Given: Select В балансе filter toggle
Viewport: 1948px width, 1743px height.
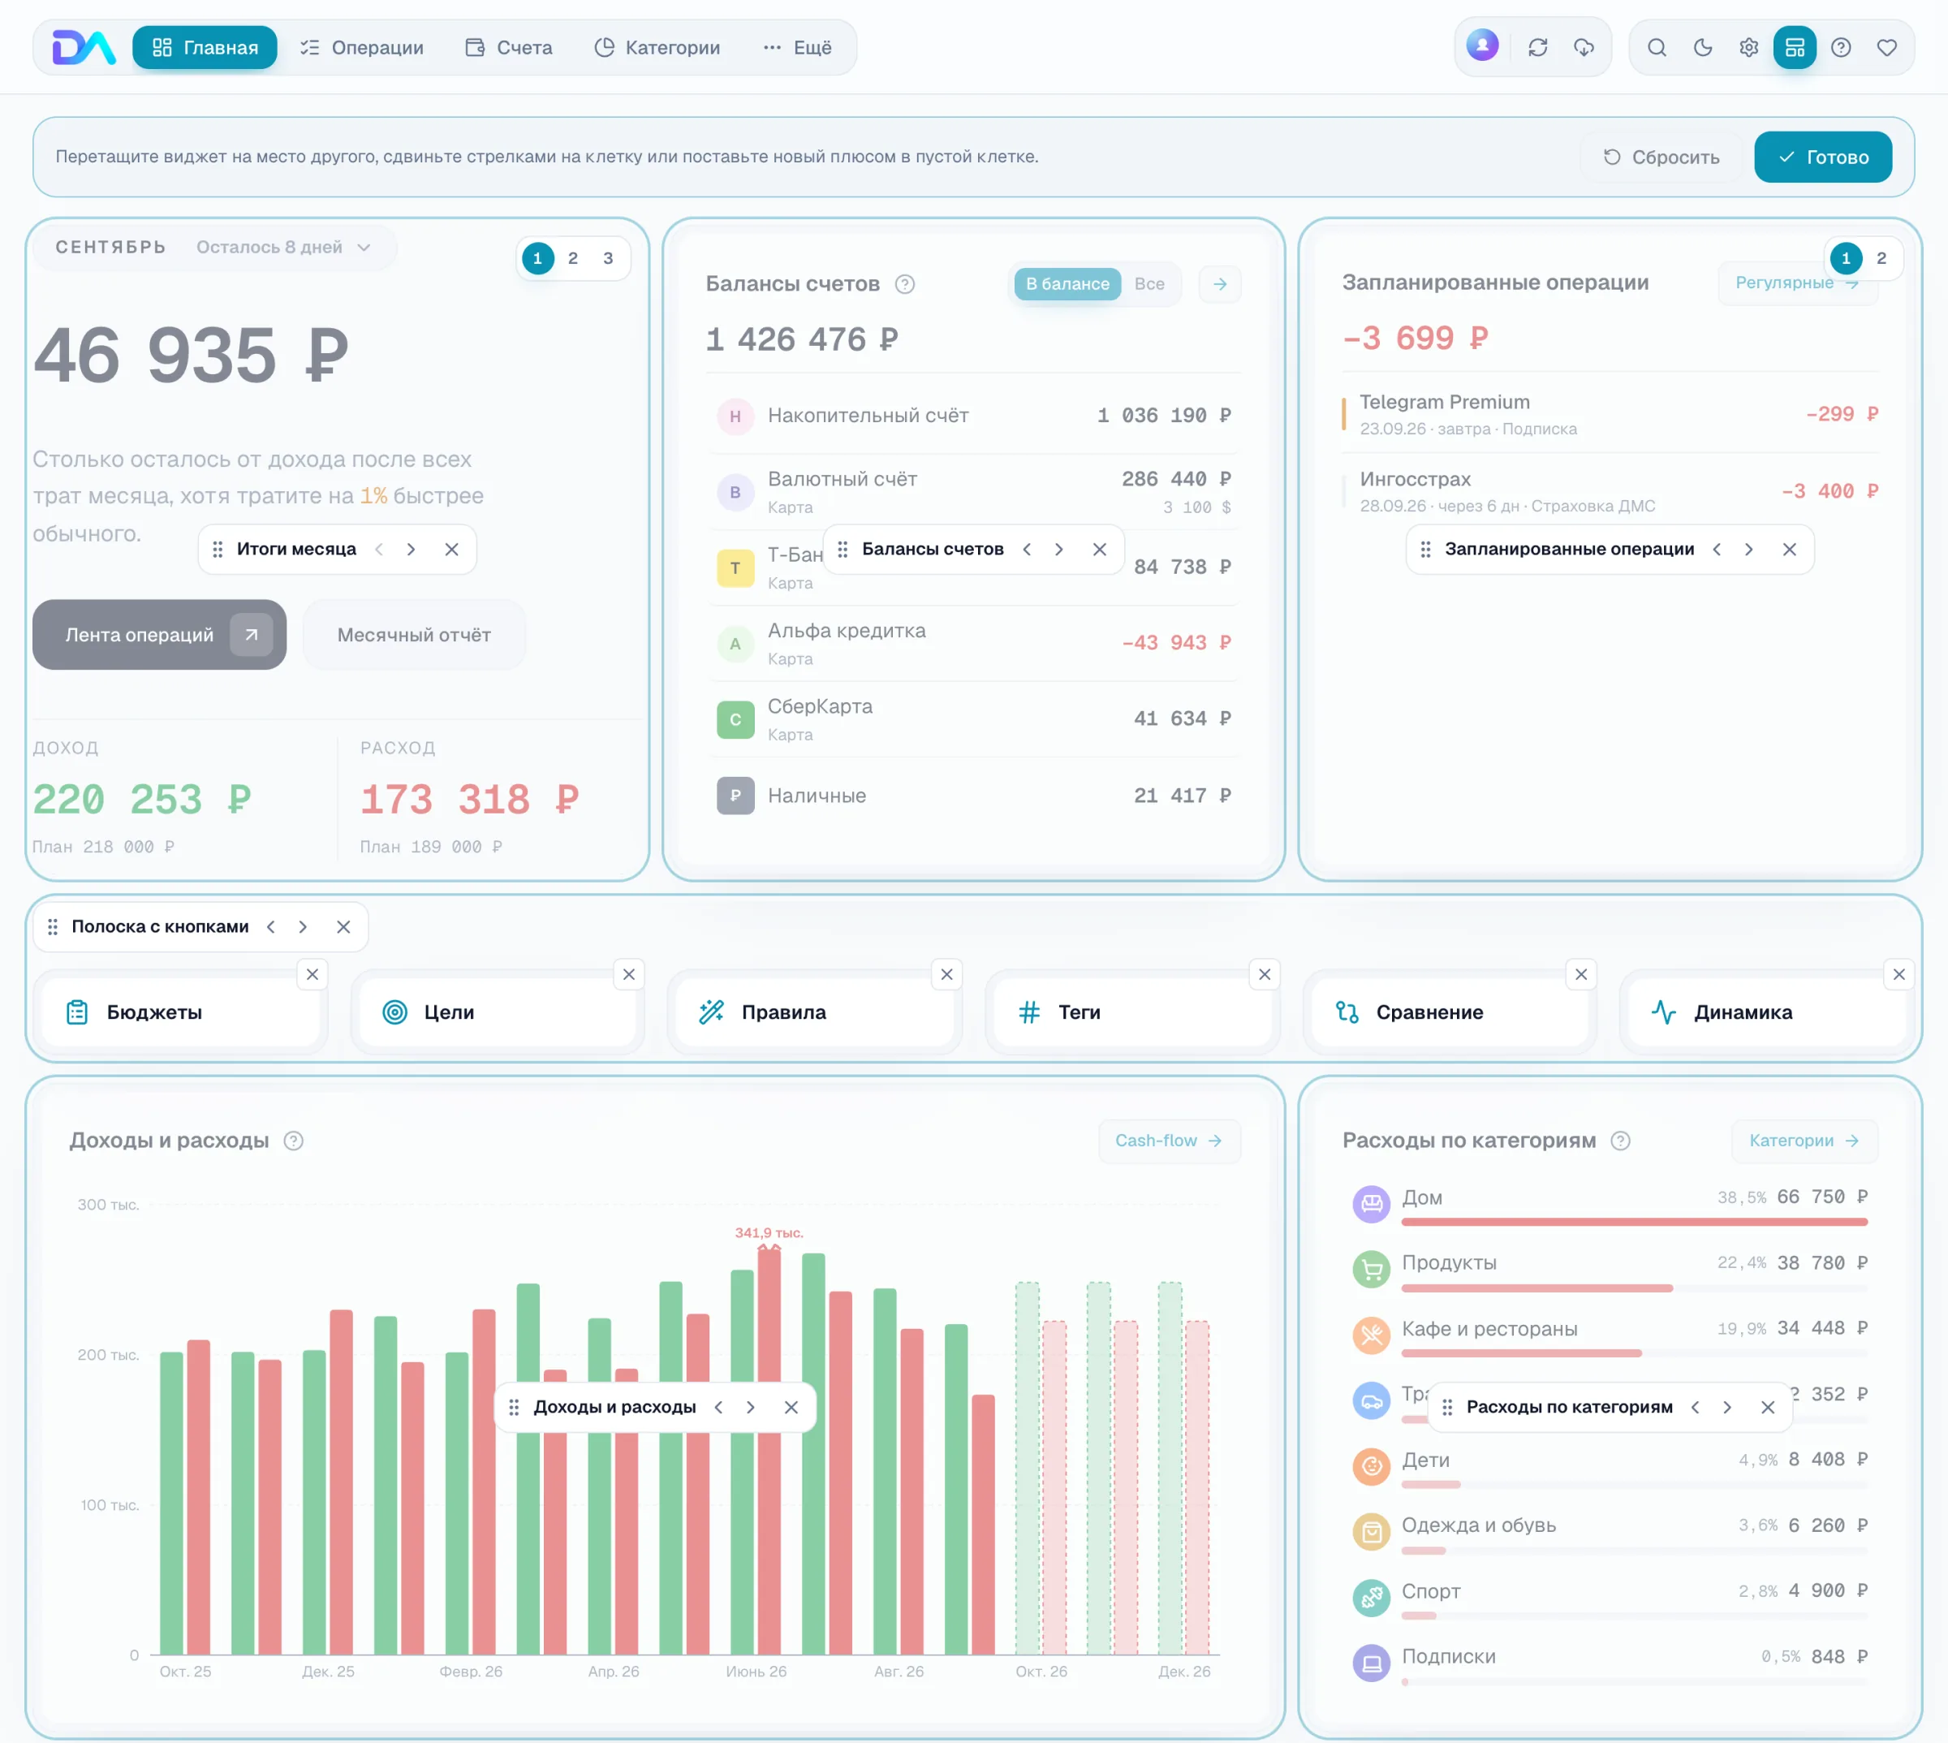Looking at the screenshot, I should (x=1067, y=283).
